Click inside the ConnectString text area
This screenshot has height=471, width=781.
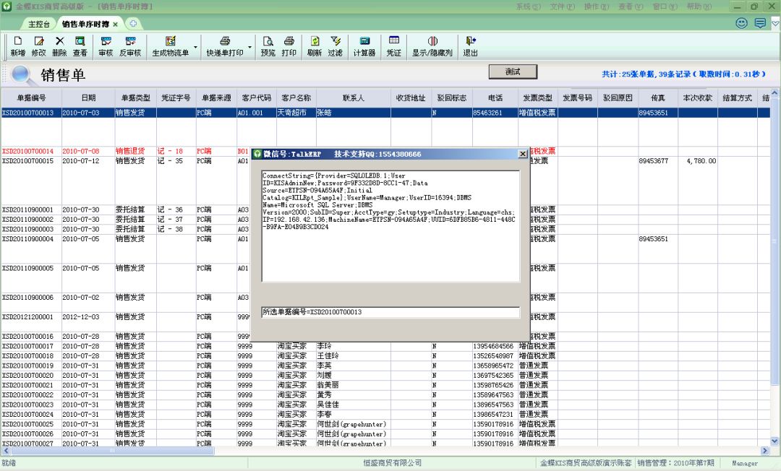[x=390, y=226]
